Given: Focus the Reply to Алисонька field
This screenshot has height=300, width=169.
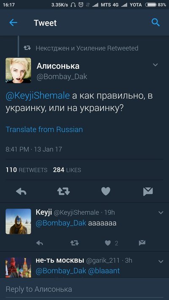Looking at the screenshot, I should (84, 289).
